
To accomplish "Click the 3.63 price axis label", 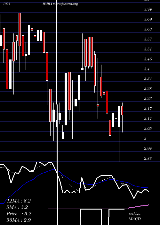I will [148, 29].
